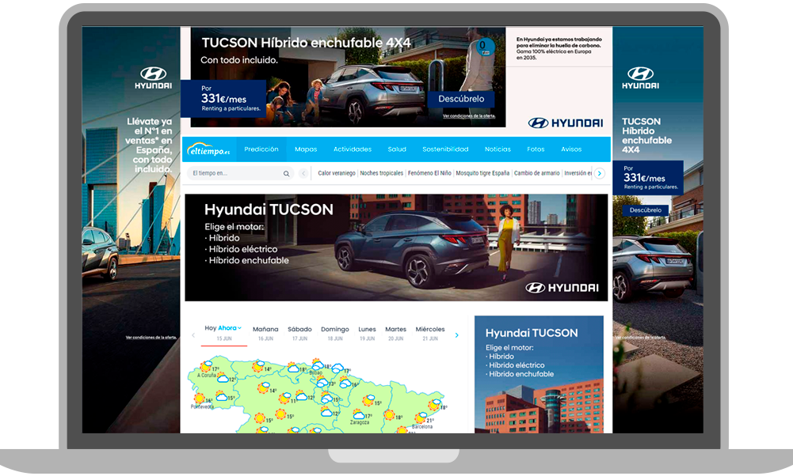Click Hyundai logo in central TUCSON banner
Screen dimensions: 793x476
point(562,288)
